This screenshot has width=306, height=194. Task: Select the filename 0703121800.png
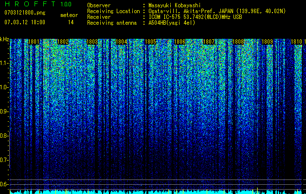pyautogui.click(x=25, y=13)
